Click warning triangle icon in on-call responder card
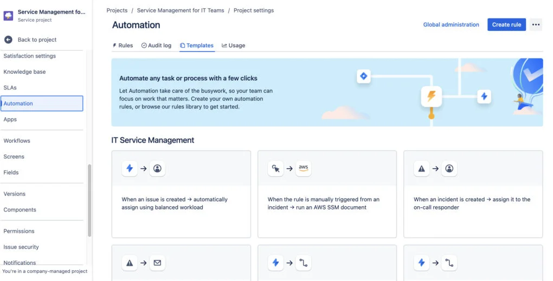The image size is (553, 281). [x=422, y=168]
